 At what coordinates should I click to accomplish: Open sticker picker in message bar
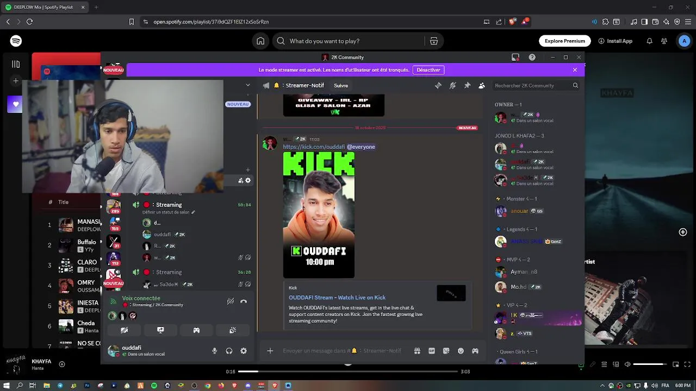point(446,351)
